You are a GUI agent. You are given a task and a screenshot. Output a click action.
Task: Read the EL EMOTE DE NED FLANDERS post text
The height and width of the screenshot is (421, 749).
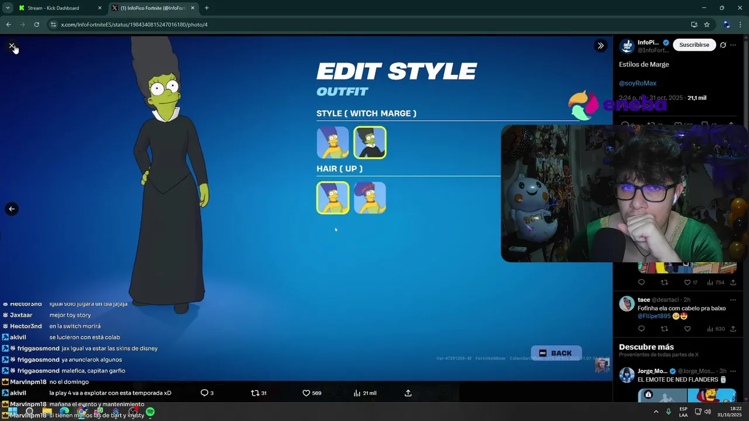coord(682,379)
